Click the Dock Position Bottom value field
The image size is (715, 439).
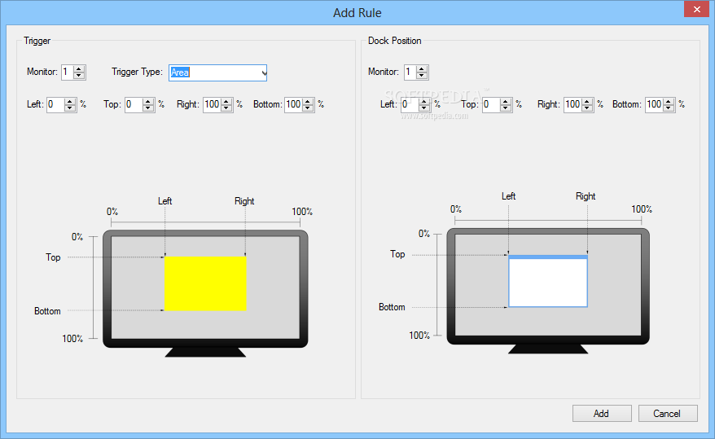coord(655,105)
